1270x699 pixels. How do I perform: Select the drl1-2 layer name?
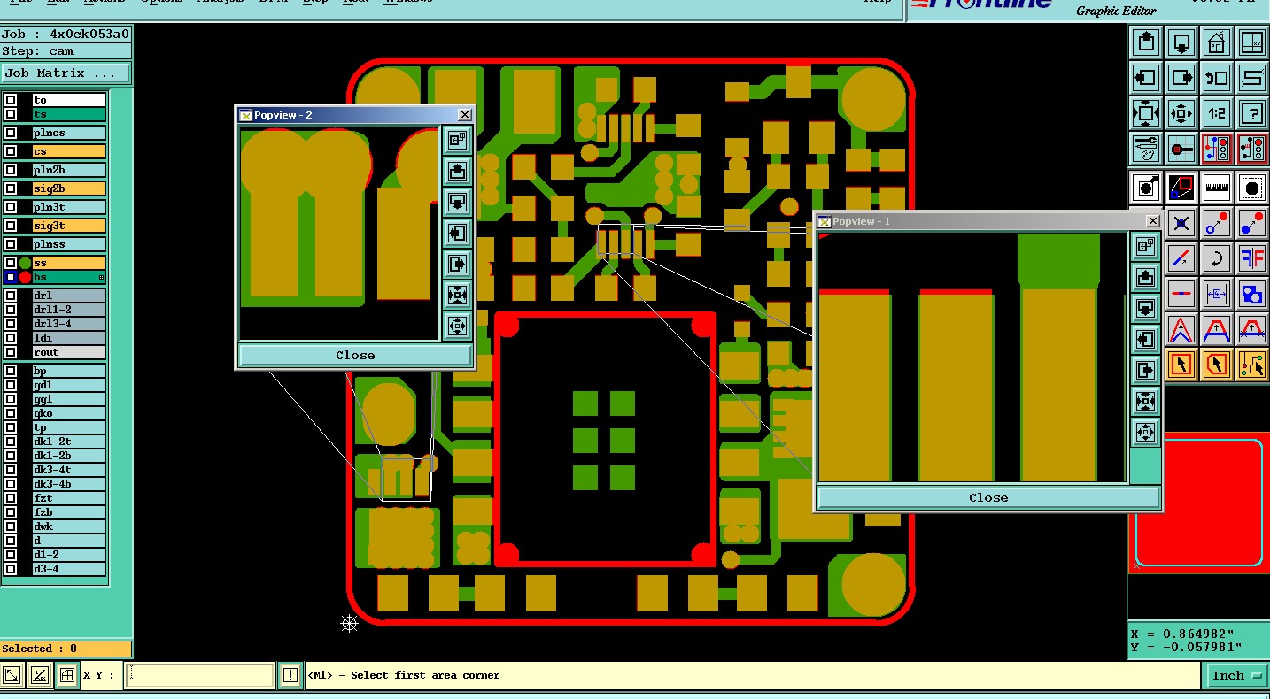69,310
